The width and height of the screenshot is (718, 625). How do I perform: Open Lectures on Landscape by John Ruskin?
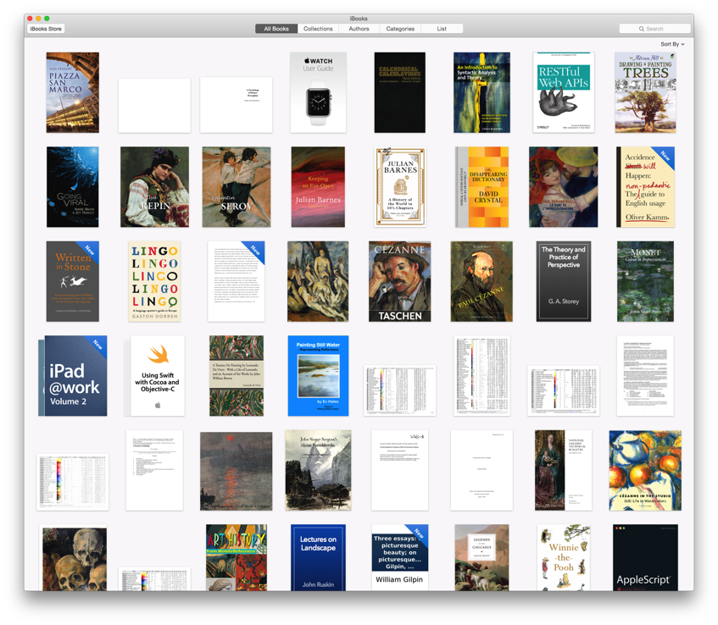318,557
